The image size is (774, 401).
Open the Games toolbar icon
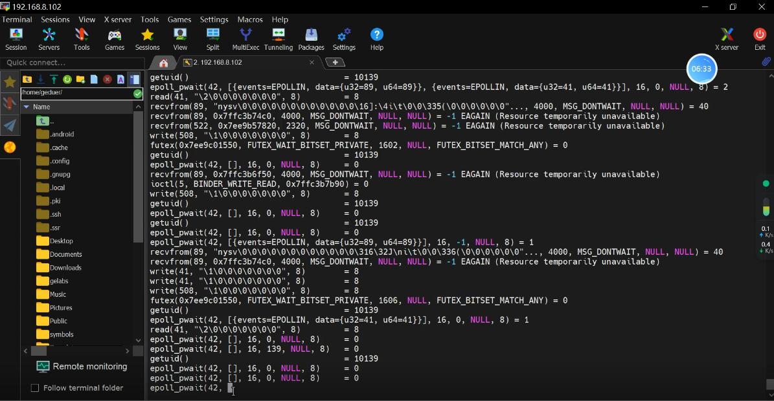pos(115,39)
